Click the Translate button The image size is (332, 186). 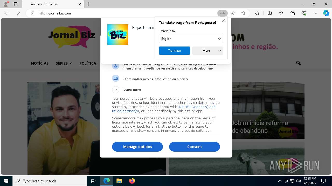[x=175, y=51]
